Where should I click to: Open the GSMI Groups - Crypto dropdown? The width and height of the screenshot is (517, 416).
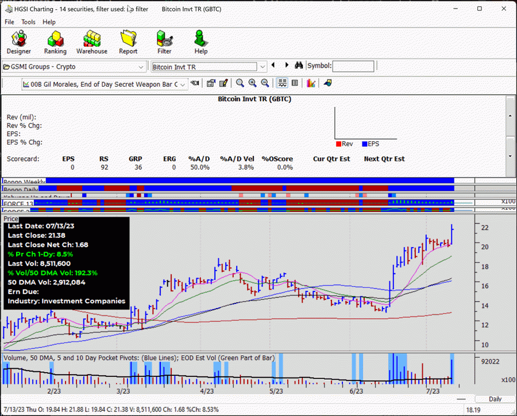(141, 67)
